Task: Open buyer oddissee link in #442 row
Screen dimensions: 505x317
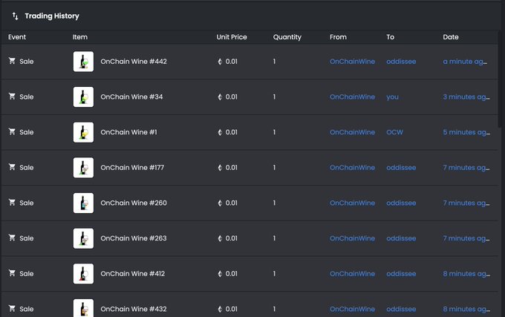Action: (401, 62)
